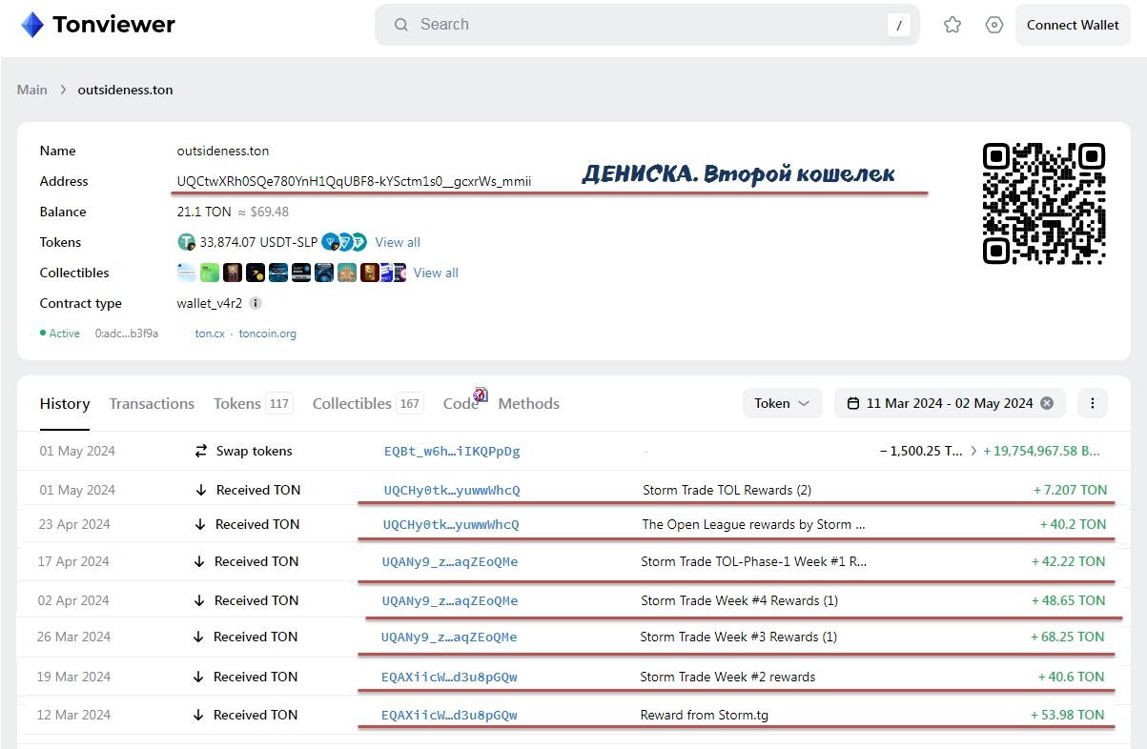The image size is (1147, 749).
Task: Click down-arrow icon in 12 Mar Received TON row
Action: tap(198, 715)
